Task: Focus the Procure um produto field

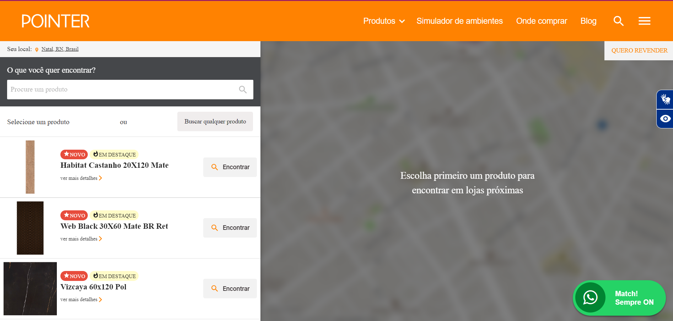Action: coord(130,89)
